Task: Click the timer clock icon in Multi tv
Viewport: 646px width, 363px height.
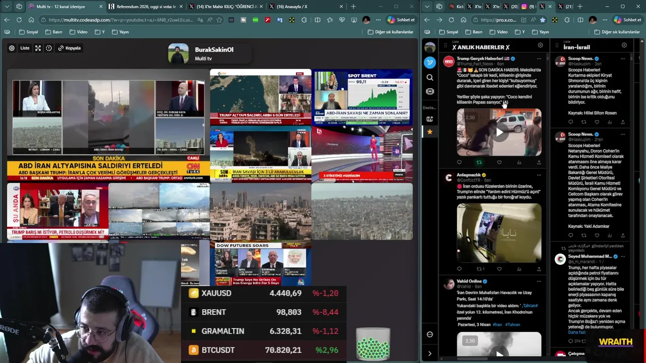Action: 49,48
